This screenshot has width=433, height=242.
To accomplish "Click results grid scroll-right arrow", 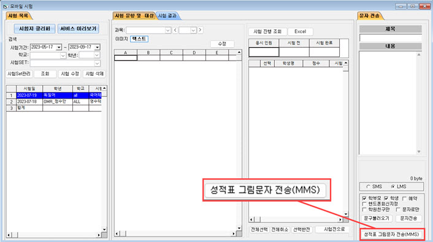I will tap(340, 220).
